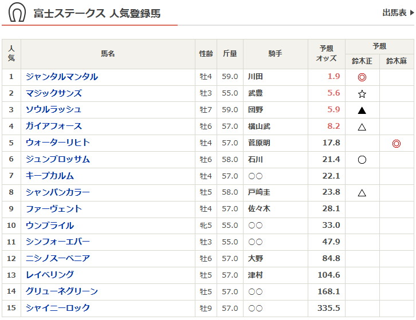
Task: Click the black triangle mark for ソウルラッシュ
Action: (x=362, y=110)
